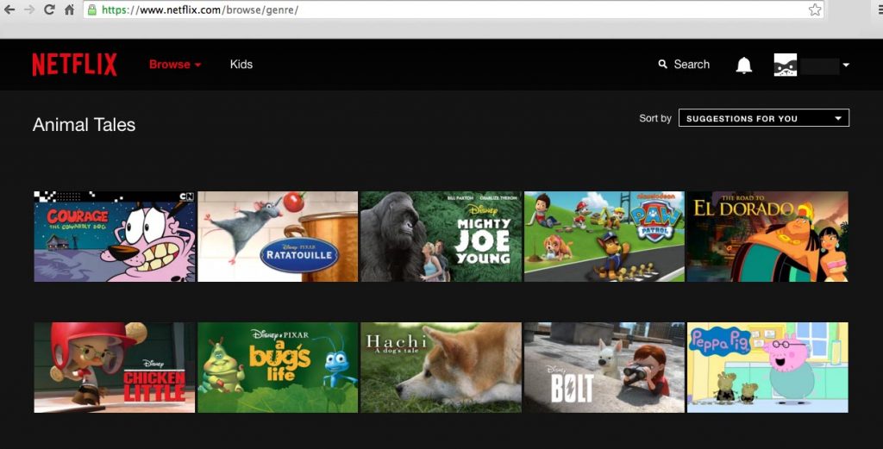Screen dimensions: 883x449
Task: Expand the profile account menu arrow
Action: point(846,65)
